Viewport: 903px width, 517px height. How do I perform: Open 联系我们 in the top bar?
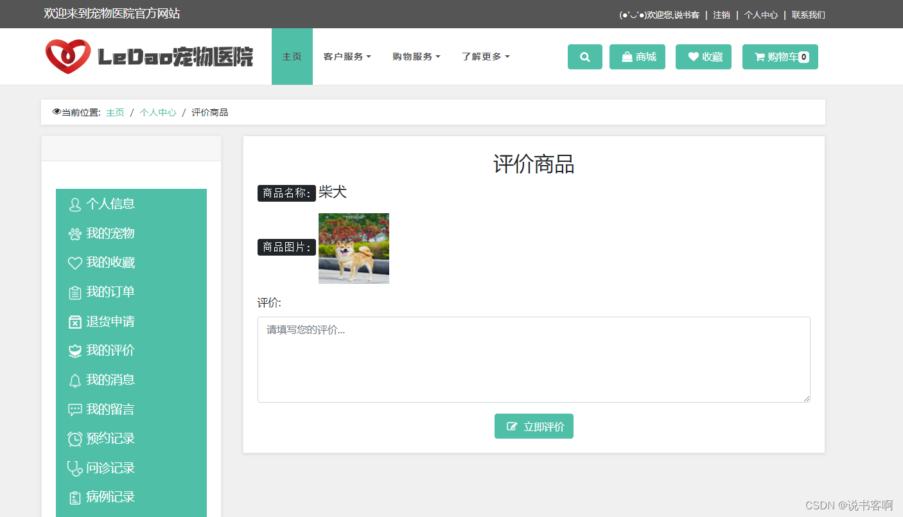point(809,14)
